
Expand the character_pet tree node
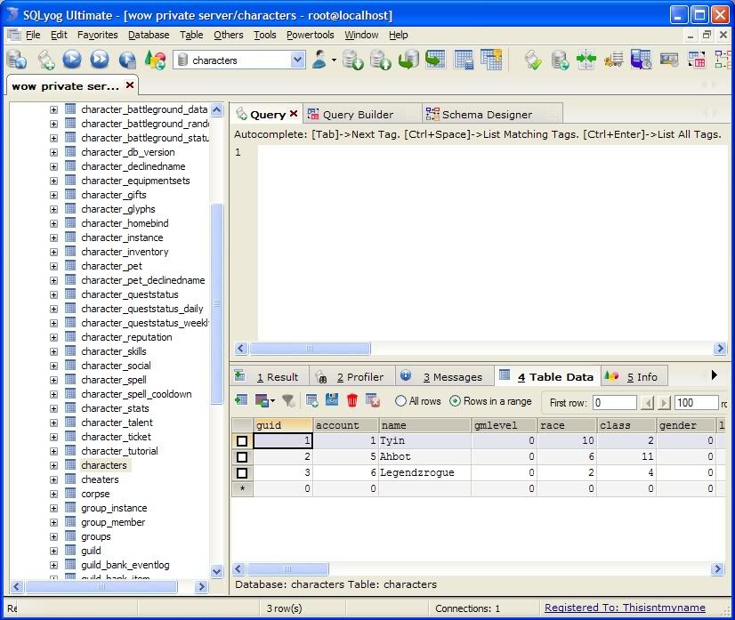[x=54, y=266]
